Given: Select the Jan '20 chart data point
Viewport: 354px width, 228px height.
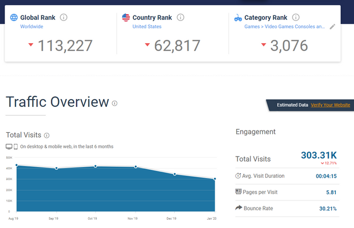Looking at the screenshot, I should 215,179.
